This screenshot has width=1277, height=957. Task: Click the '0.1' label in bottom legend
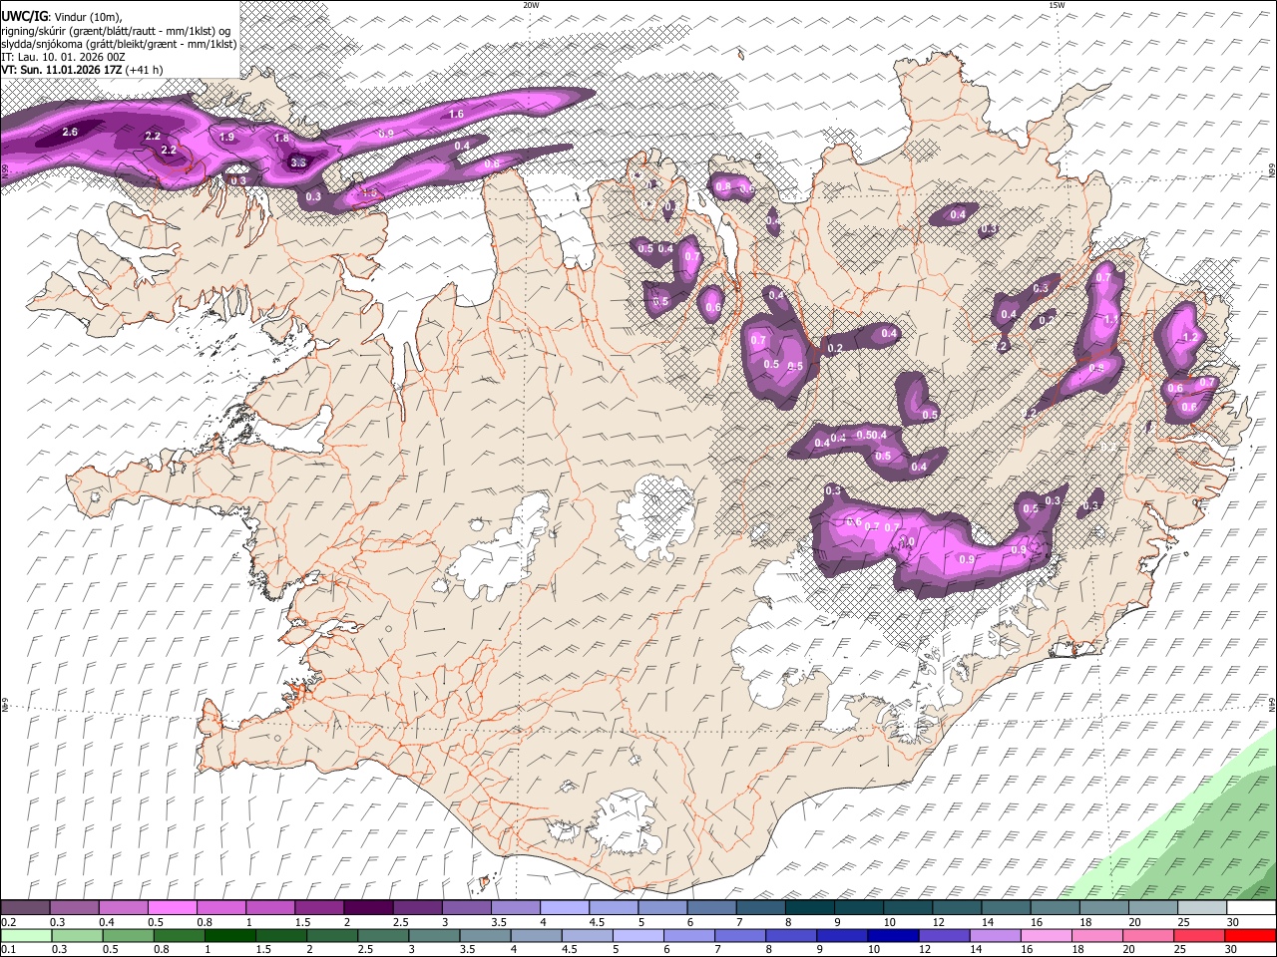click(7, 949)
